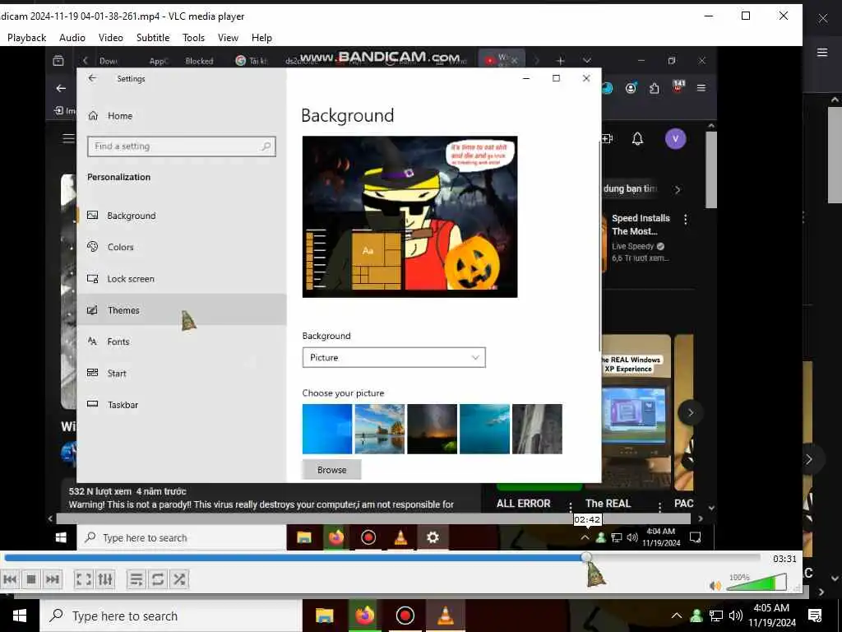842x632 pixels.
Task: In the video, pick the underwater wallpaper thumbnail
Action: click(484, 429)
